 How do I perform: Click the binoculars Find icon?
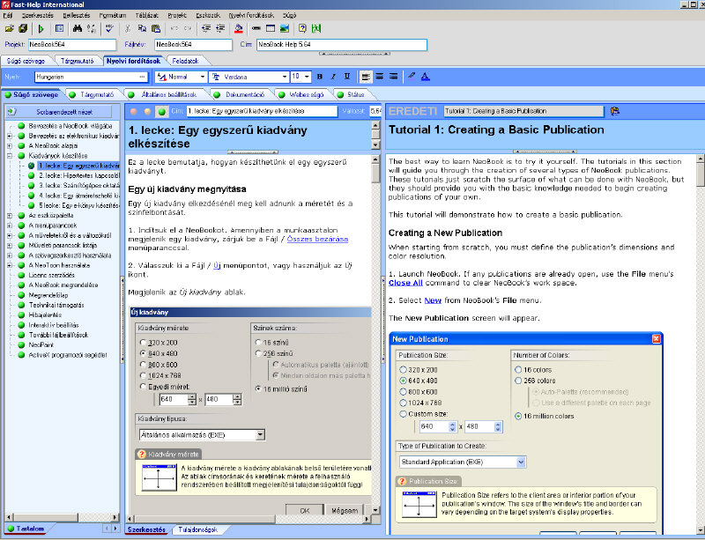(77, 28)
